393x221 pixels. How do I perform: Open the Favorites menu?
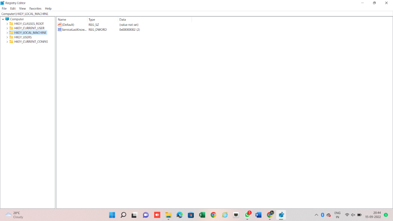[x=35, y=8]
